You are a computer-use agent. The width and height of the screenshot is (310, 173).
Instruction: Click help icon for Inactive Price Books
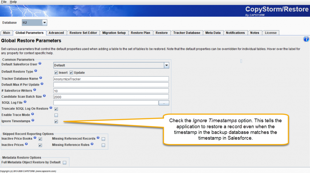(x=35, y=138)
